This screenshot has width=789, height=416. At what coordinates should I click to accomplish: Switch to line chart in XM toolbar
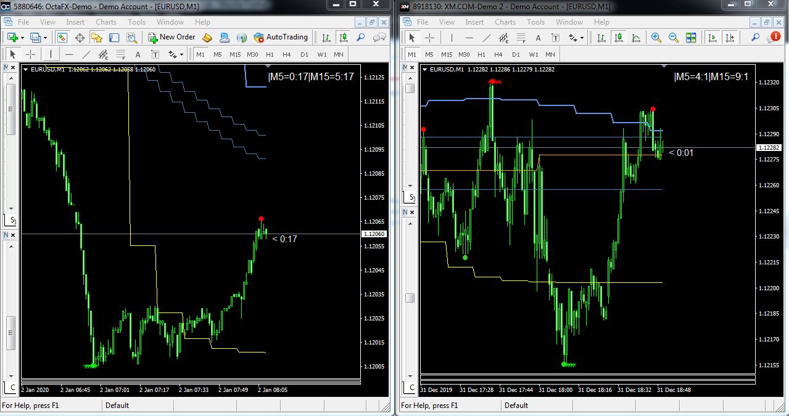point(637,38)
